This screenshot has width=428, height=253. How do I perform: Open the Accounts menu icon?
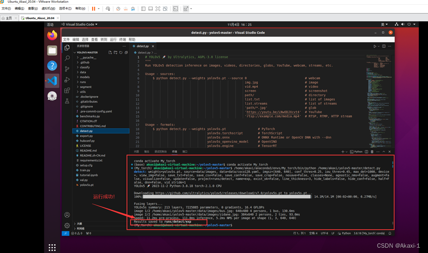pyautogui.click(x=67, y=215)
